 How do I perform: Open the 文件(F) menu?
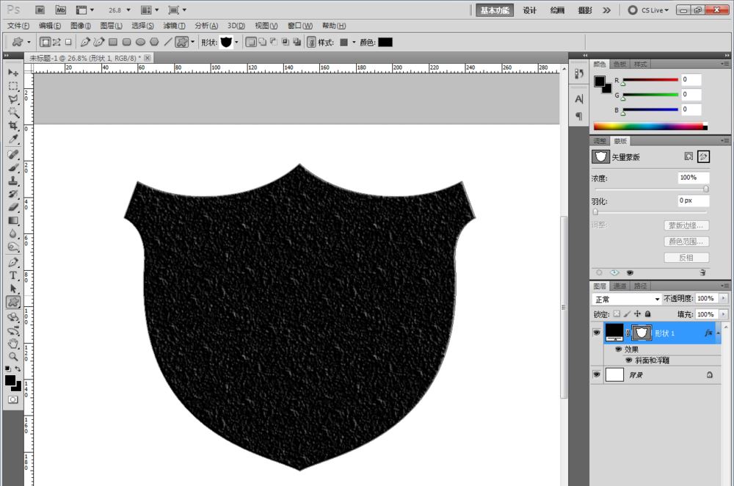pyautogui.click(x=18, y=25)
